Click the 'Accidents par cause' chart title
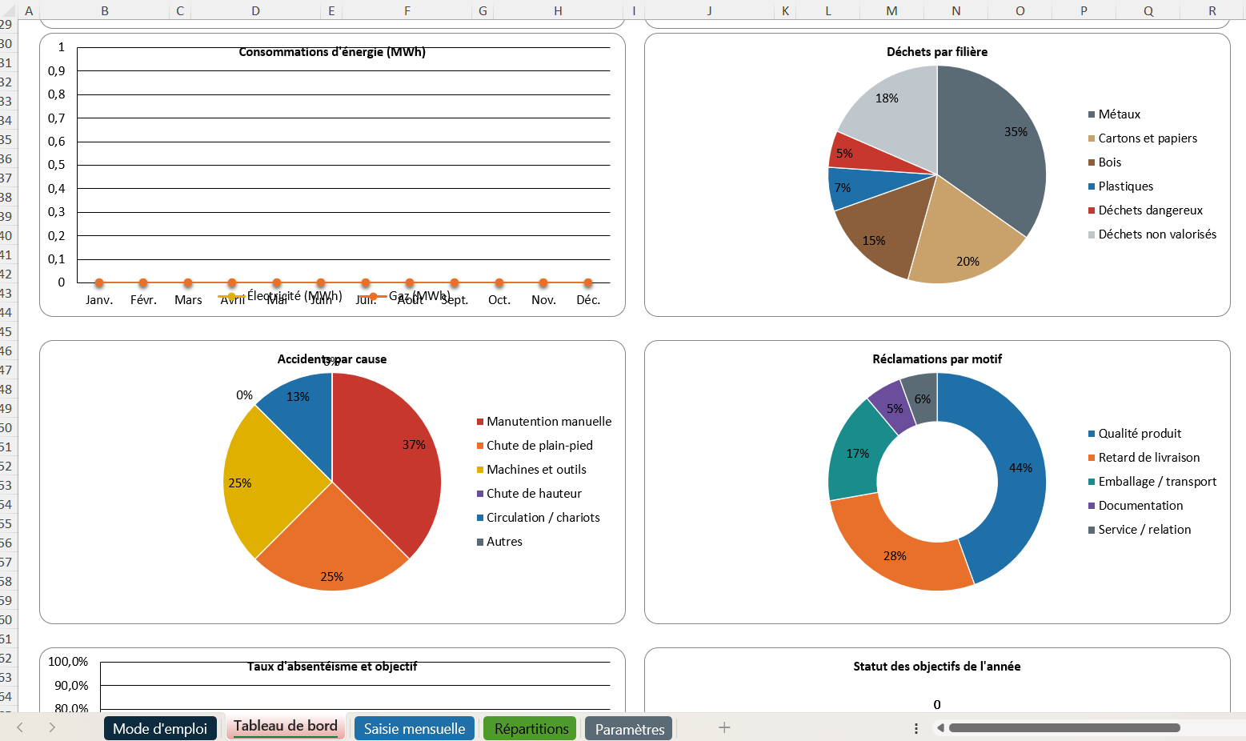Viewport: 1246px width, 741px height. pyautogui.click(x=332, y=359)
